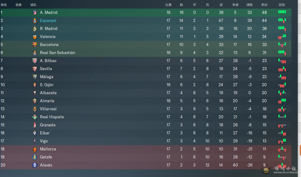Sort by 球队 team name header
The height and width of the screenshot is (177, 301).
coord(33,5)
